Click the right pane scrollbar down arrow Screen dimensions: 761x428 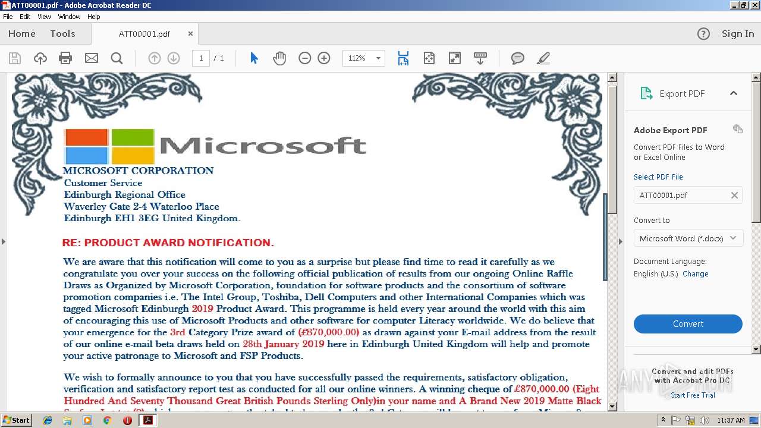756,350
